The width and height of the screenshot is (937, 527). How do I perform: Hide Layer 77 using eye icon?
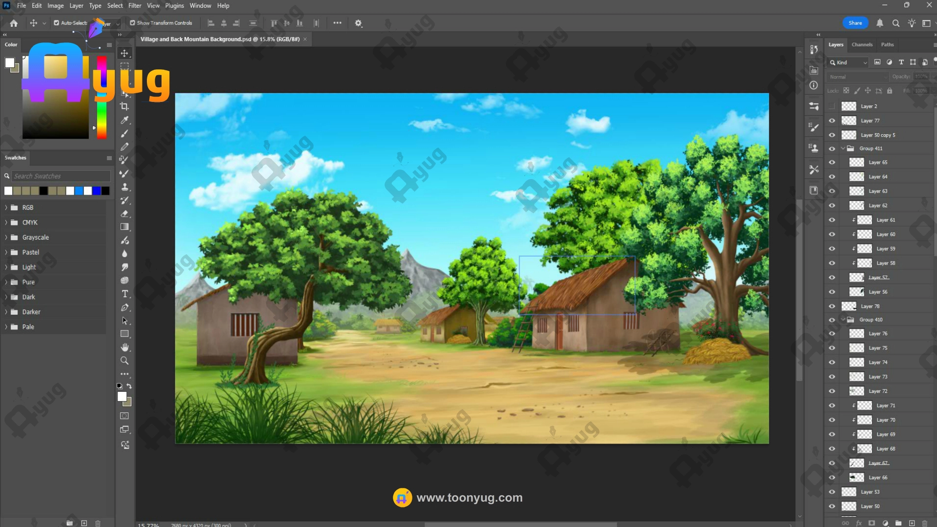point(832,121)
